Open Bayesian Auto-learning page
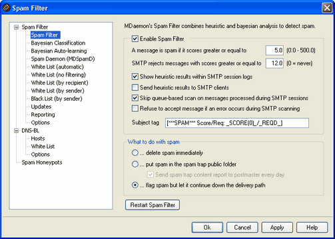The width and height of the screenshot is (335, 239). [59, 51]
